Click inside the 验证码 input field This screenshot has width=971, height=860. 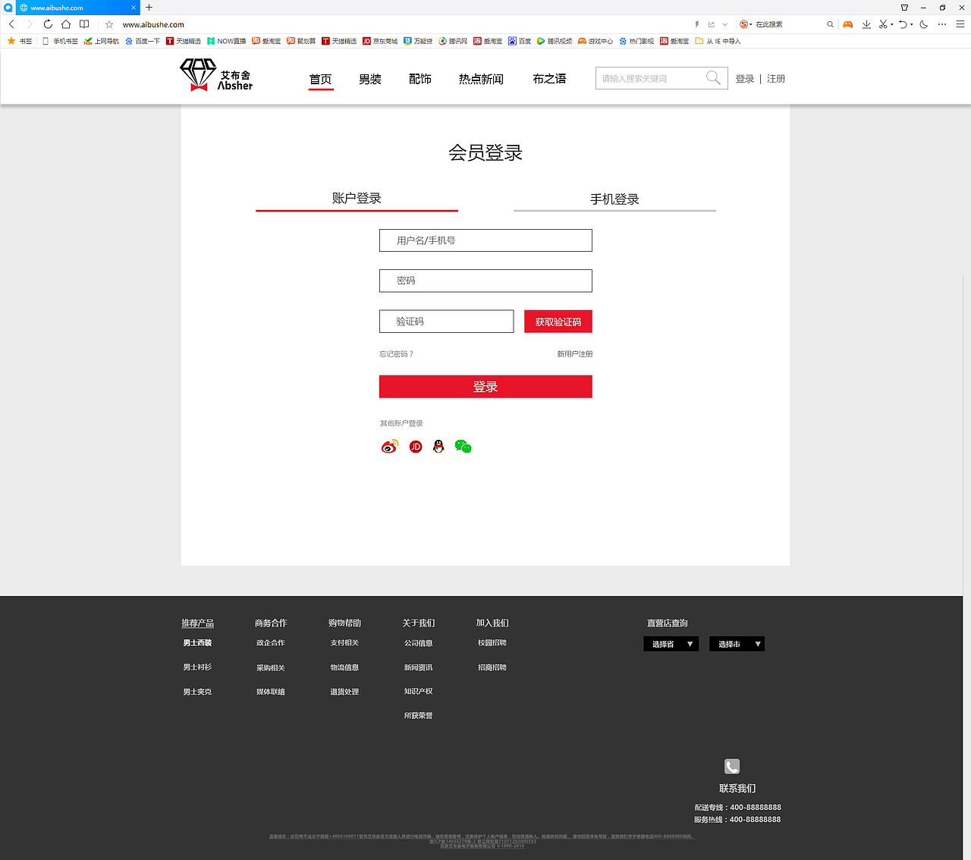pyautogui.click(x=446, y=321)
